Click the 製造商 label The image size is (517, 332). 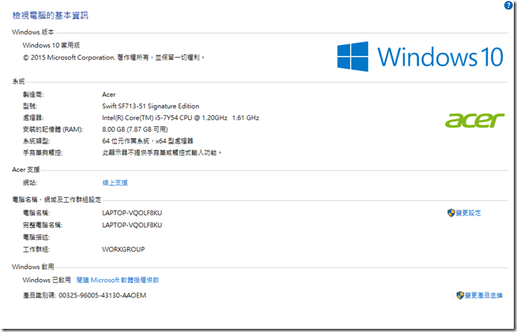(x=33, y=95)
